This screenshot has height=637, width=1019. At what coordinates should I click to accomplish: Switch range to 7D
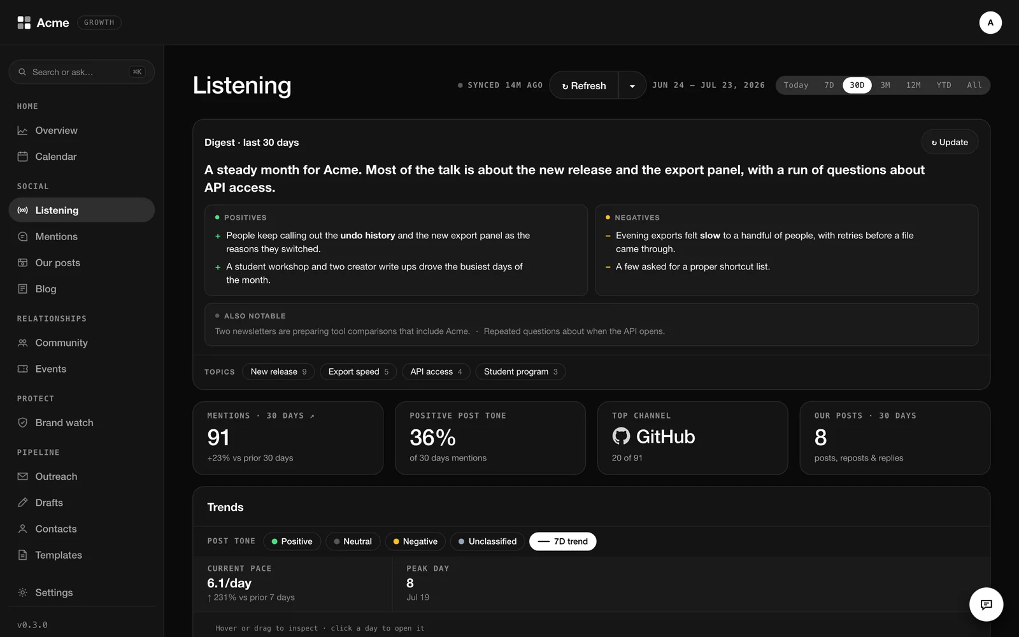pos(829,85)
